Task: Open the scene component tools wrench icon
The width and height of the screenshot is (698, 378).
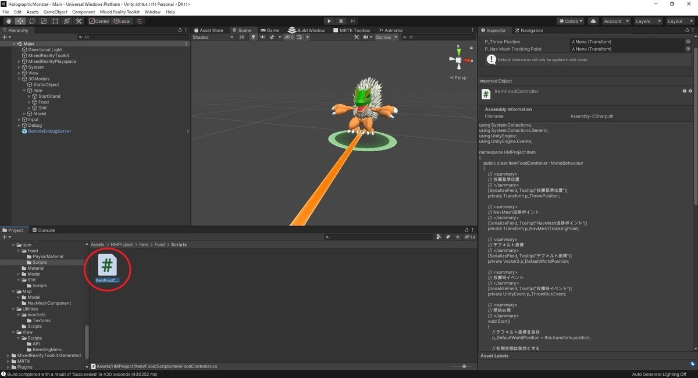Action: [x=358, y=37]
